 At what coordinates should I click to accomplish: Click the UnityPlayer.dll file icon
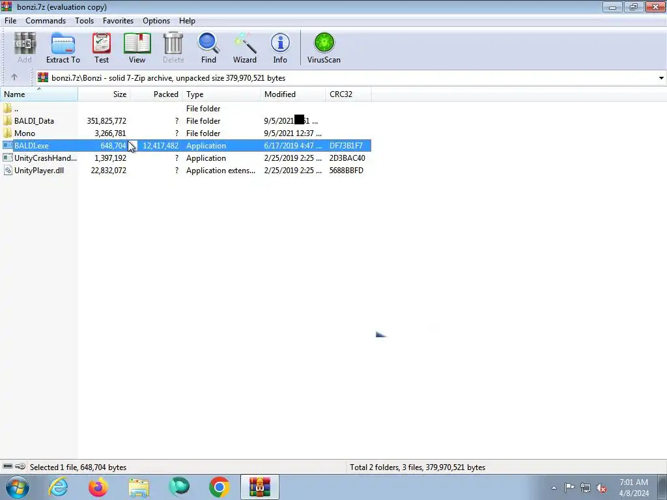(8, 170)
